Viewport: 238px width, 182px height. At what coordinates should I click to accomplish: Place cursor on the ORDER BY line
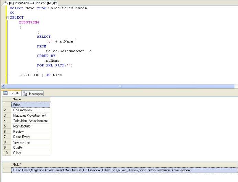pyautogui.click(x=46, y=56)
